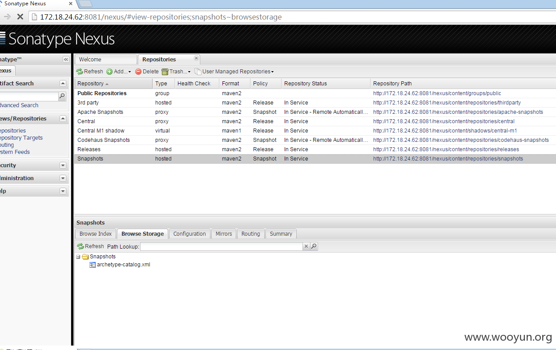Click the browser forward arrow
Image resolution: width=556 pixels, height=350 pixels.
coord(7,17)
